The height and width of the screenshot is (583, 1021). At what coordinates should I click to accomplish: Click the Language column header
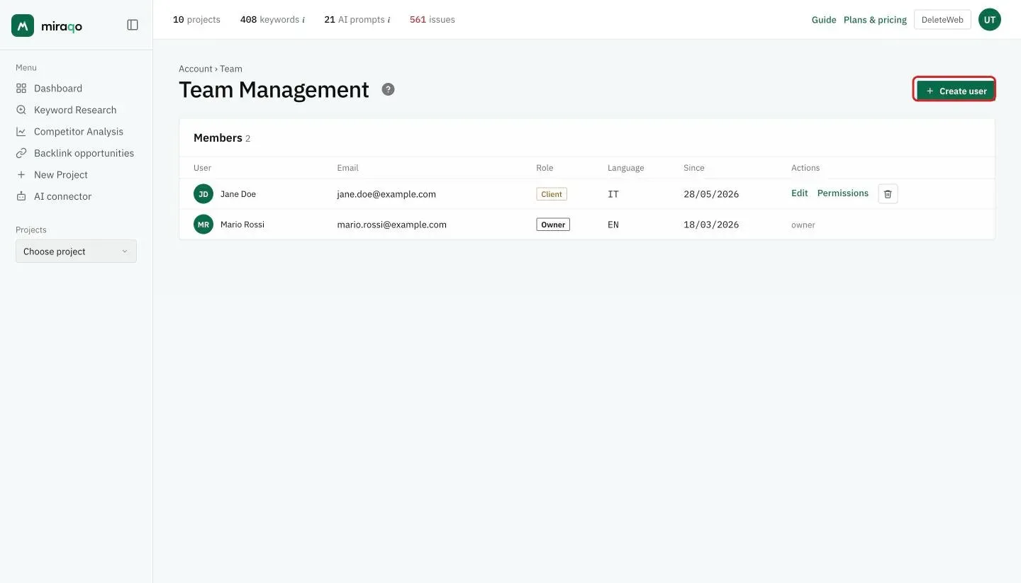625,168
